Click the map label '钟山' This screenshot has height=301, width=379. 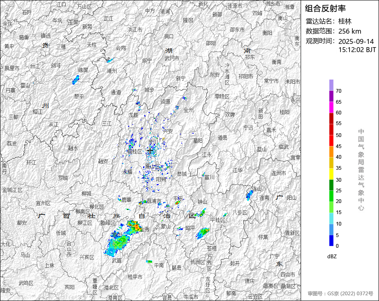coord(202,202)
